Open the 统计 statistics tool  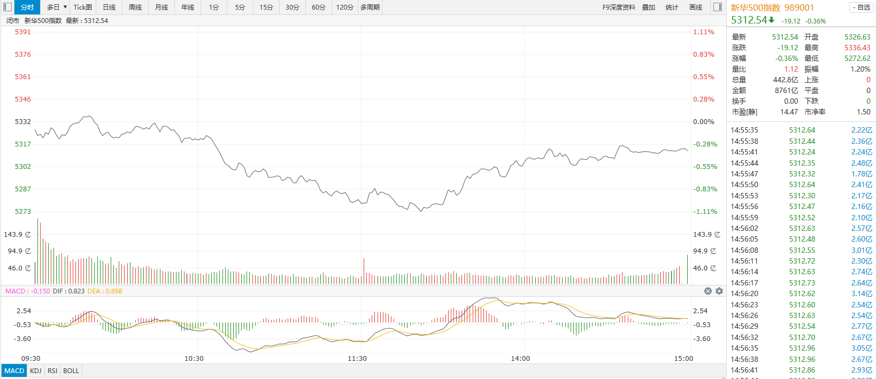(x=672, y=7)
